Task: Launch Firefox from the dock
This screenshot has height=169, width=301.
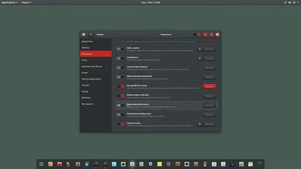Action: coord(78,164)
